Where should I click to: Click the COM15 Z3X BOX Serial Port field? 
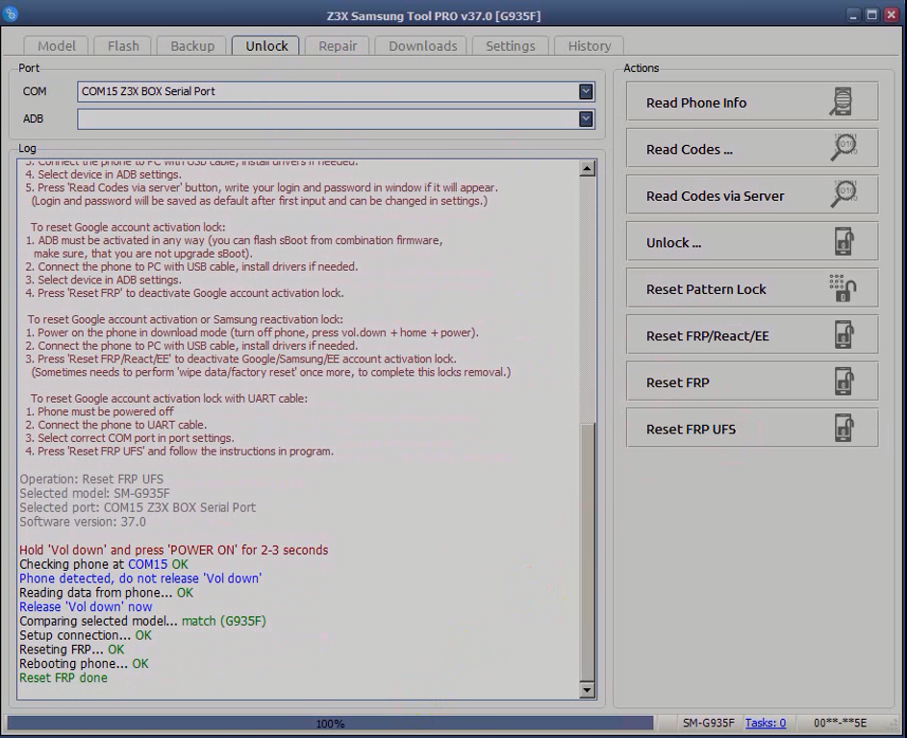click(x=336, y=91)
